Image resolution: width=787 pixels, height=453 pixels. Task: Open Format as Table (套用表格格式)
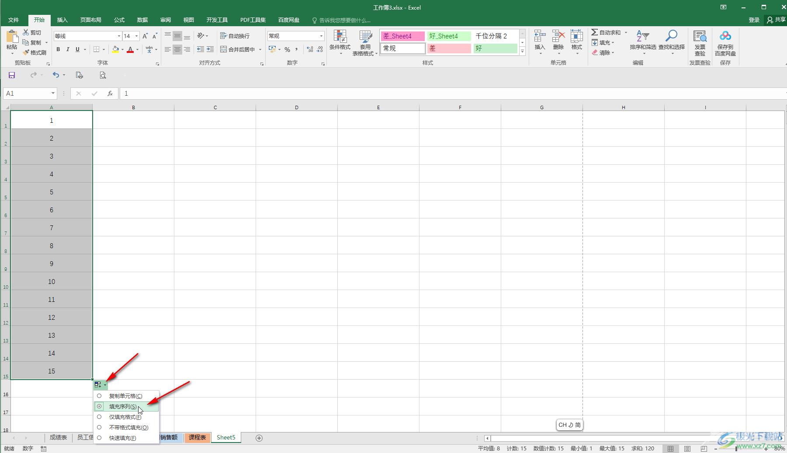tap(365, 43)
